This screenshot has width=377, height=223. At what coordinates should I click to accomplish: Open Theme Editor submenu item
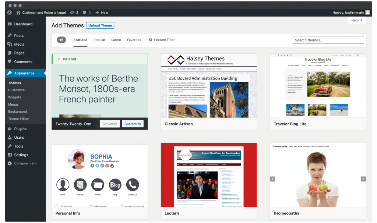pos(18,119)
